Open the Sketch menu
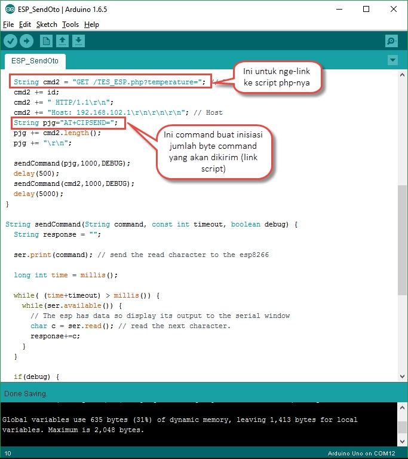 tap(47, 25)
